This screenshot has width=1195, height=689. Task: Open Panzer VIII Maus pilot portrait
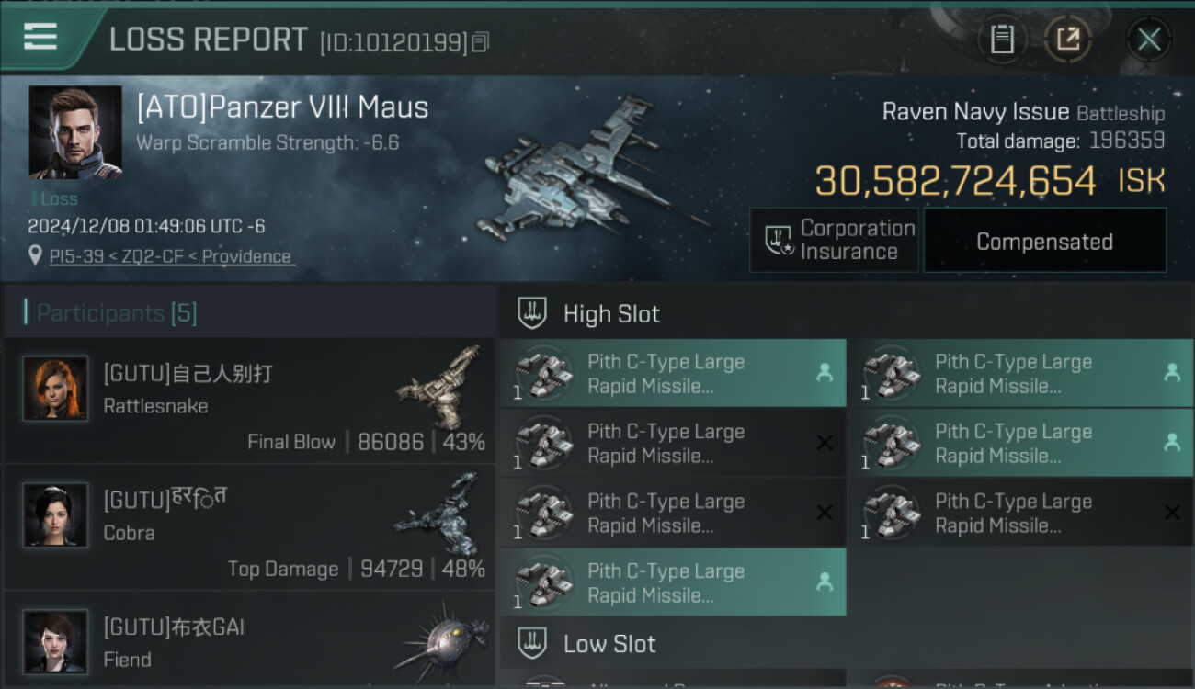click(x=75, y=132)
